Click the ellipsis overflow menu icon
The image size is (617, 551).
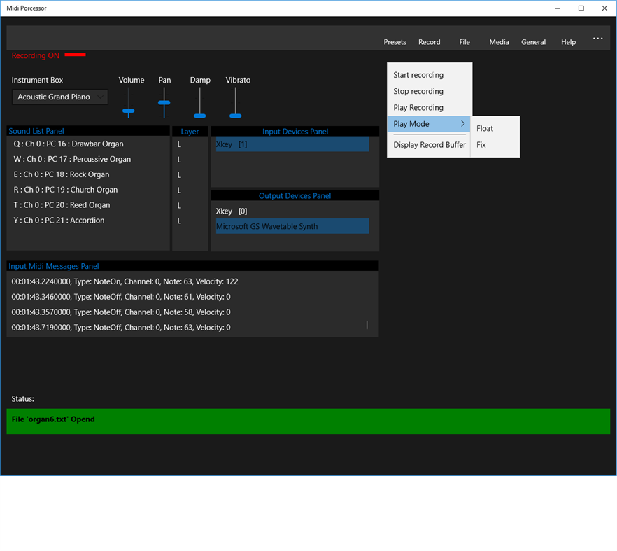597,39
